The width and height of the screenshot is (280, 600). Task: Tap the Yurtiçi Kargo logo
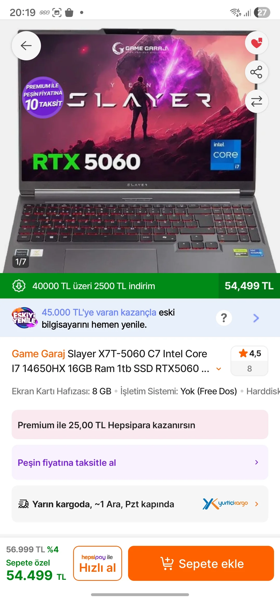225,504
